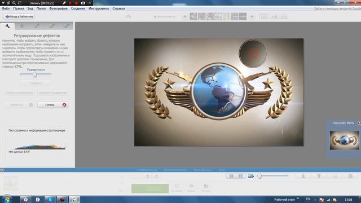Open the properties info icon

tap(350, 176)
